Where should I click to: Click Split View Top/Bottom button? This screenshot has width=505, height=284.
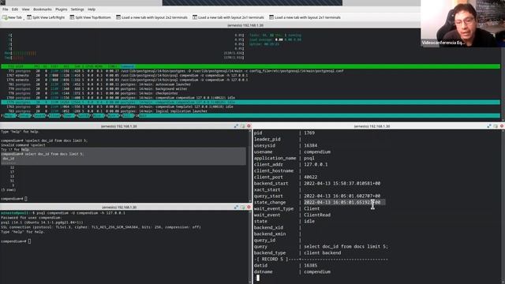pyautogui.click(x=90, y=17)
